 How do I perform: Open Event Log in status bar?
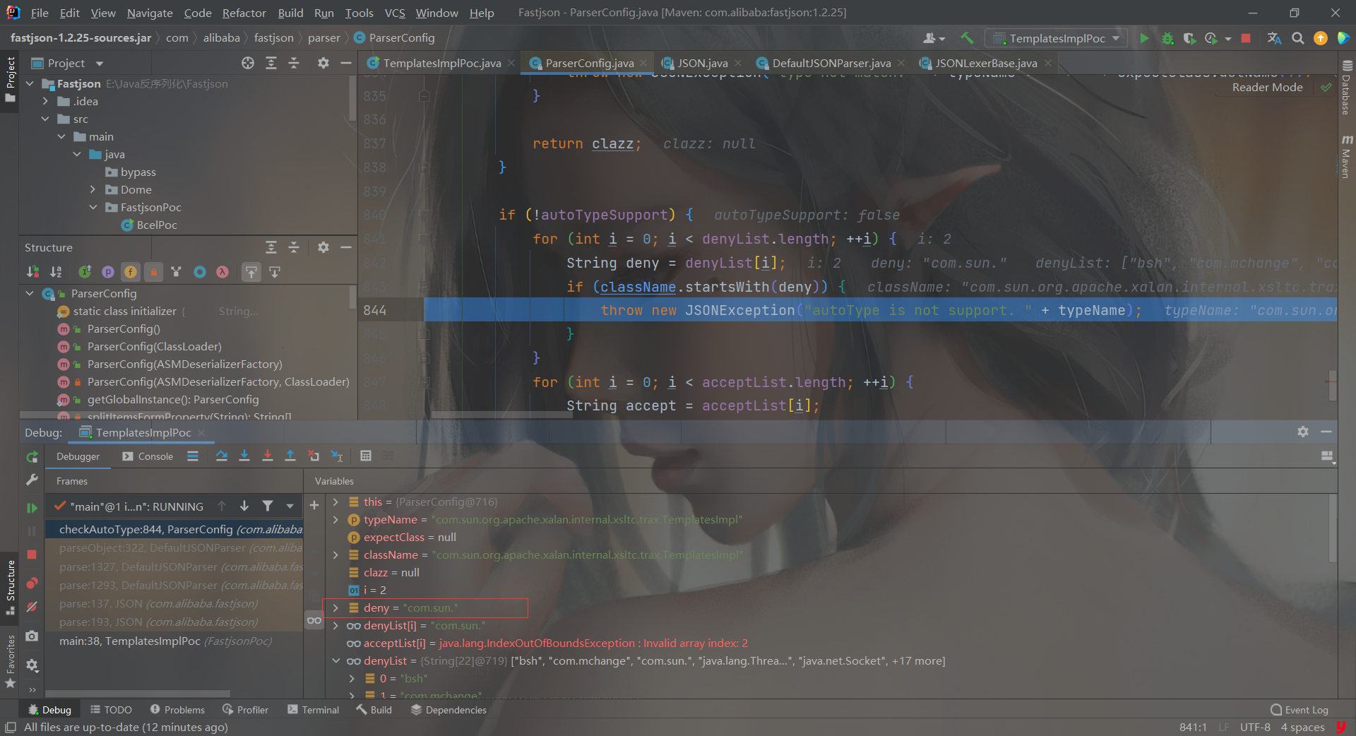pyautogui.click(x=1299, y=709)
